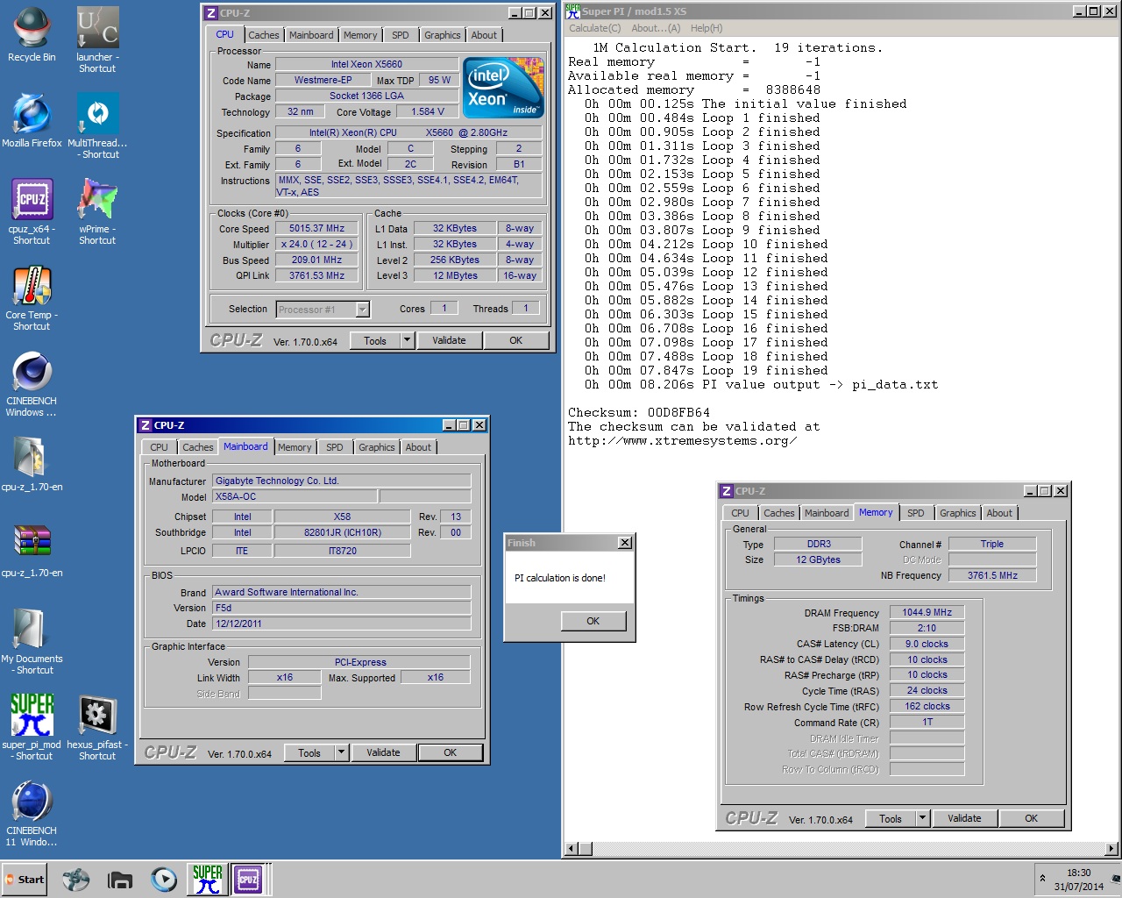The width and height of the screenshot is (1122, 898).
Task: Switch to Caches tab in top CPU-Z window
Action: (263, 35)
